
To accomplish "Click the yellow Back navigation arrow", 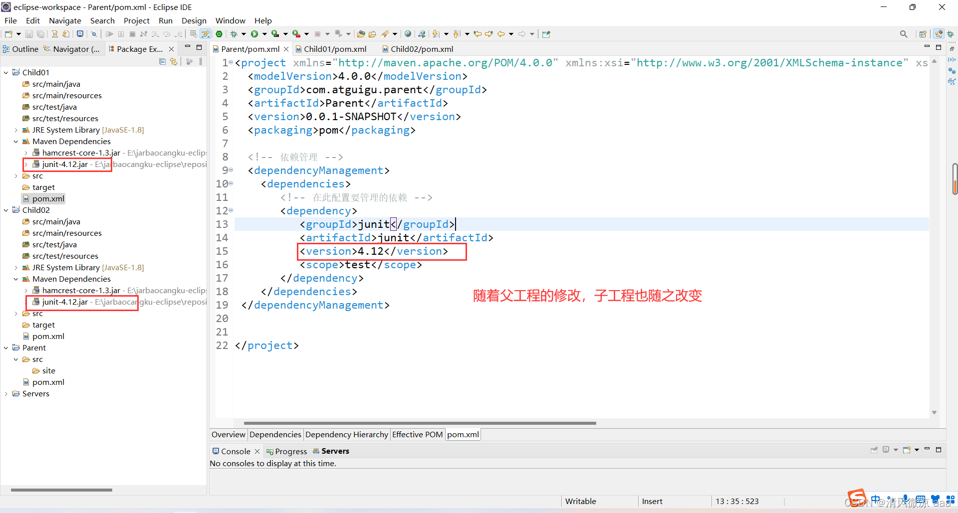I will 500,34.
